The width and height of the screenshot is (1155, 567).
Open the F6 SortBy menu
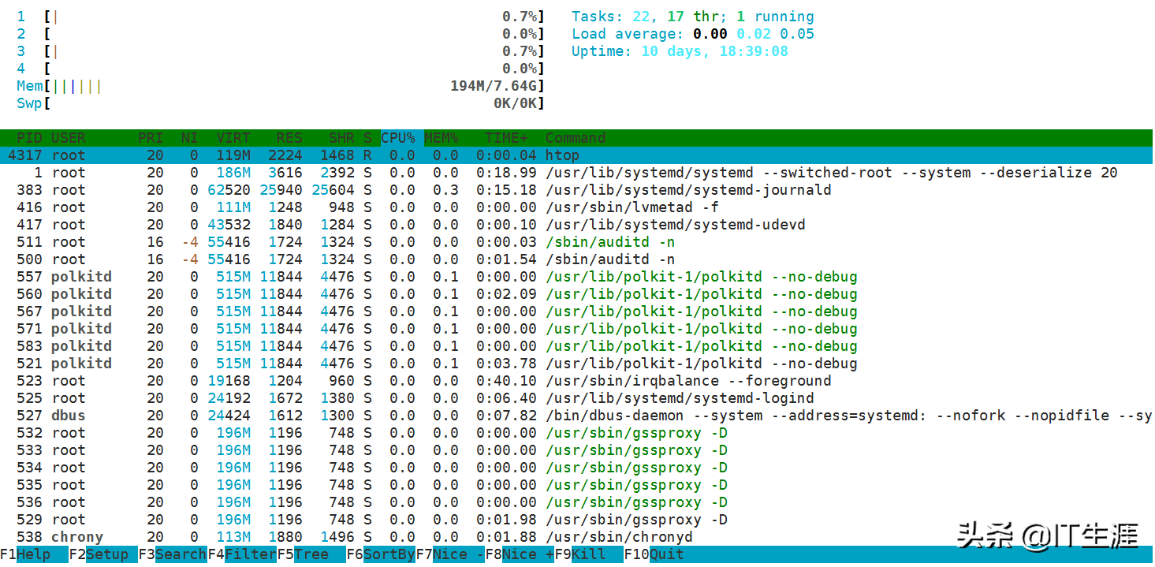(x=381, y=554)
